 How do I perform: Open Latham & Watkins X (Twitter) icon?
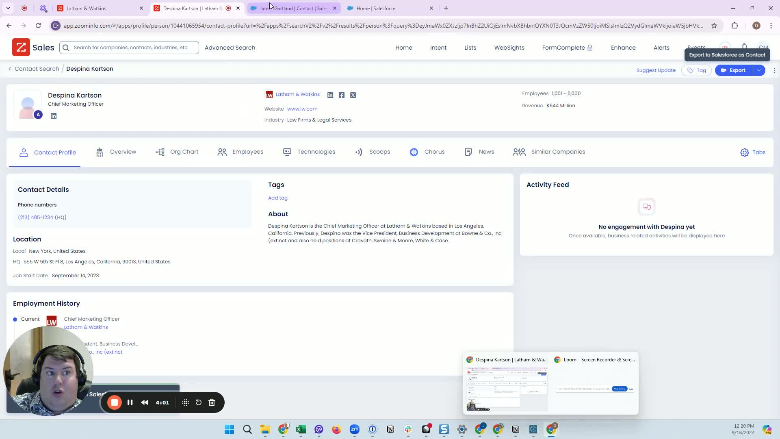(353, 95)
